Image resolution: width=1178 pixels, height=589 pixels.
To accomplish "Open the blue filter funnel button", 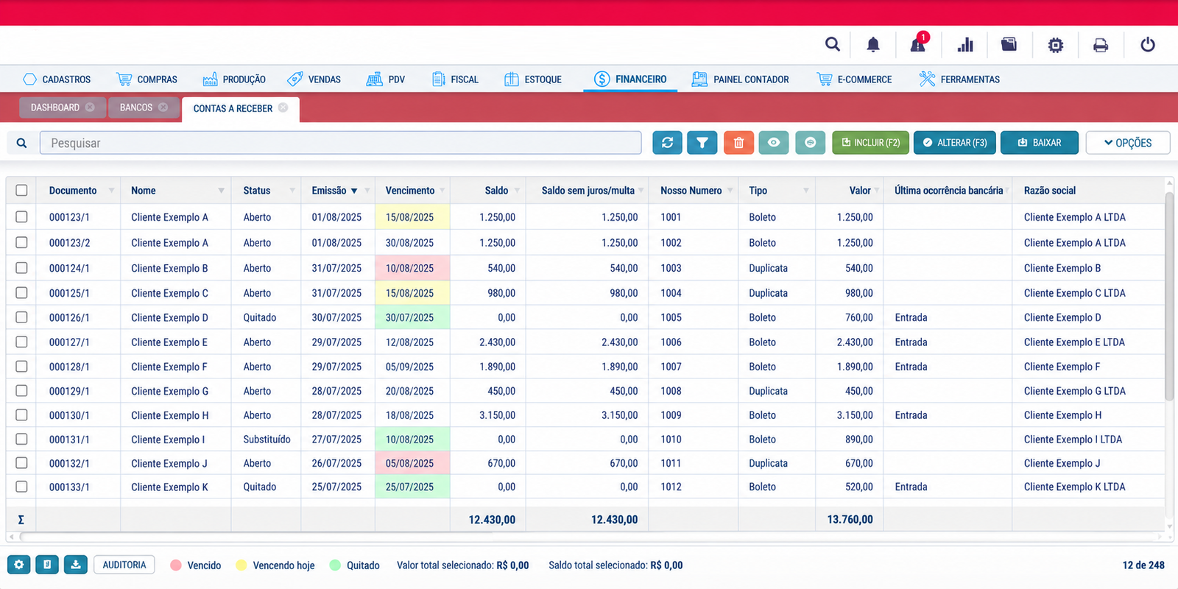I will 702,143.
